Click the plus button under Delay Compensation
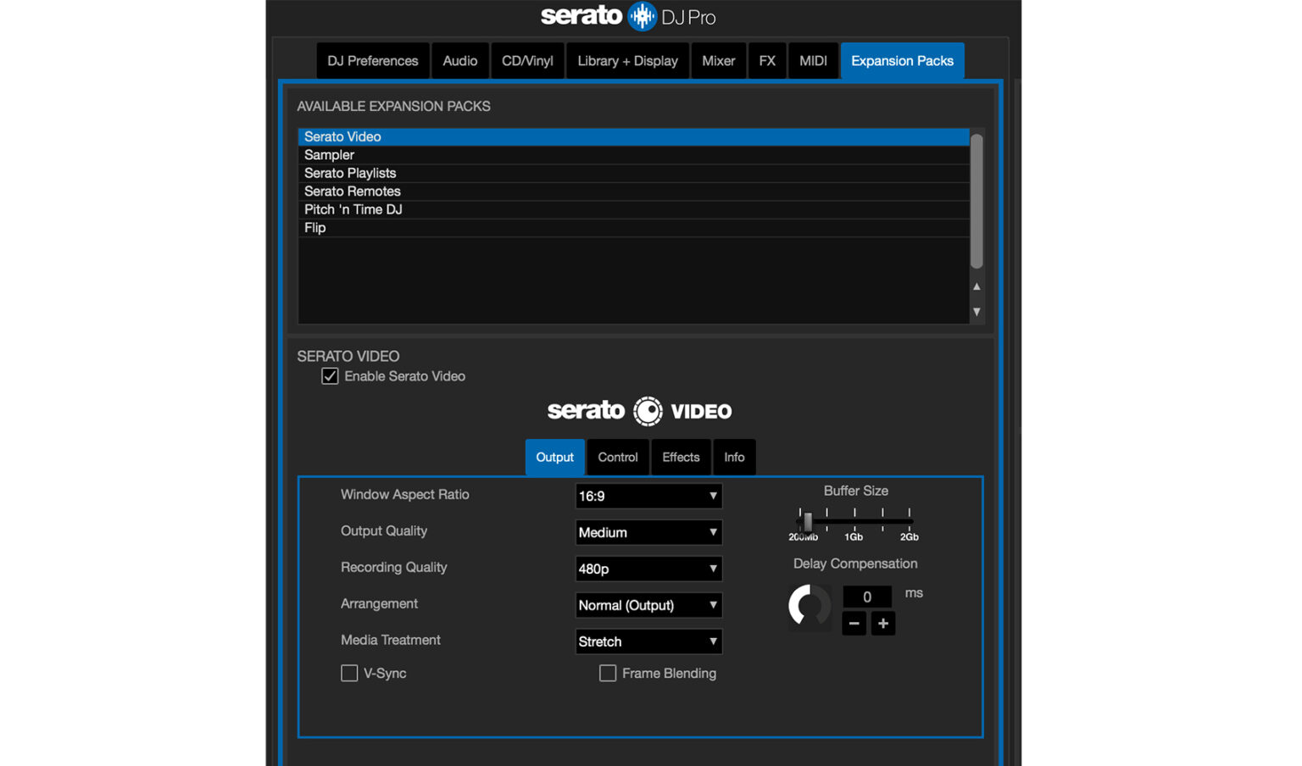This screenshot has height=766, width=1302. click(x=882, y=623)
